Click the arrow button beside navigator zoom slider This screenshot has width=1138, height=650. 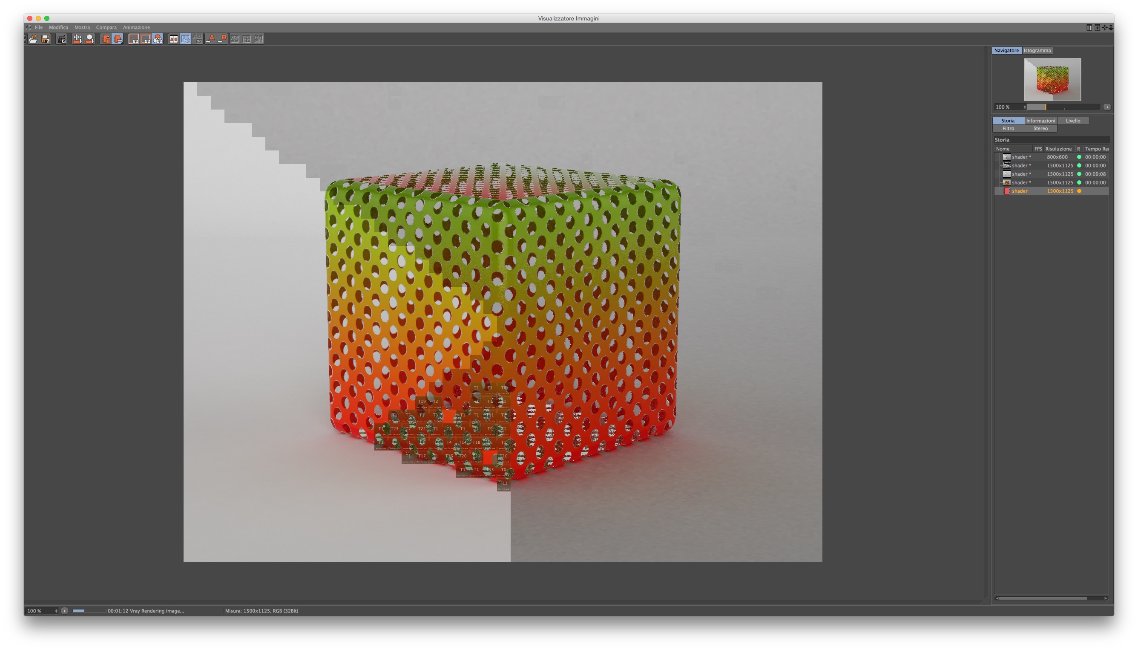pos(1107,107)
